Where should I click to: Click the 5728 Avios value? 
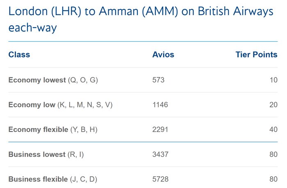pyautogui.click(x=160, y=179)
